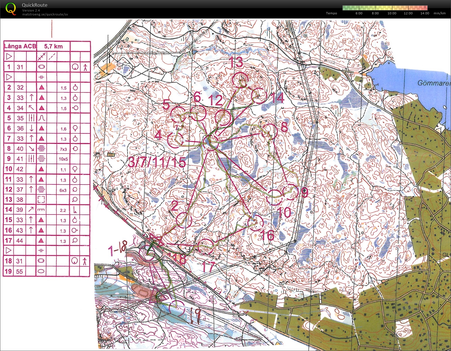Click the marsh symbol in row 12
The image size is (451, 351).
point(41,189)
